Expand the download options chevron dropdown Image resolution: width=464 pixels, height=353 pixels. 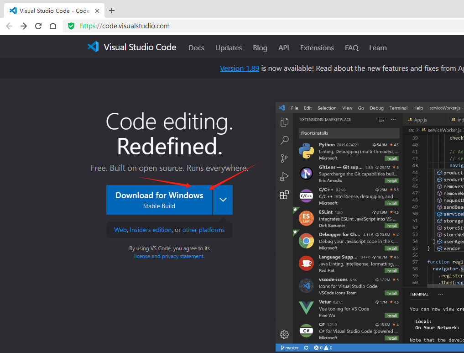(x=223, y=200)
